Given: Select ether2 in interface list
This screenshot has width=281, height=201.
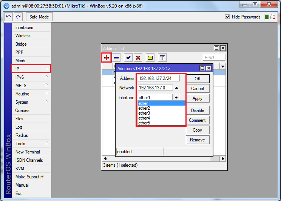Looking at the screenshot, I should [x=162, y=108].
